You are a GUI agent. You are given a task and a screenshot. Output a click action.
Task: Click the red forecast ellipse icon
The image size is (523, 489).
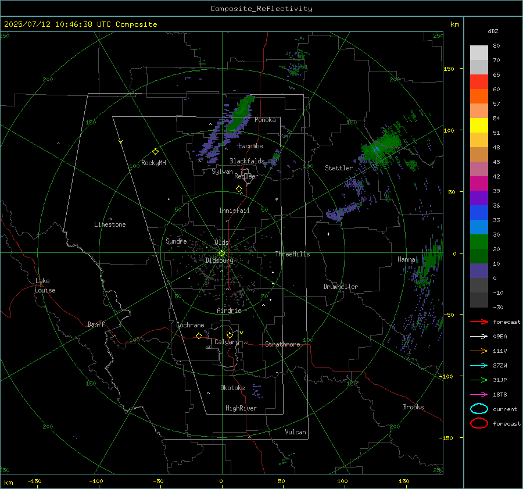tap(479, 423)
